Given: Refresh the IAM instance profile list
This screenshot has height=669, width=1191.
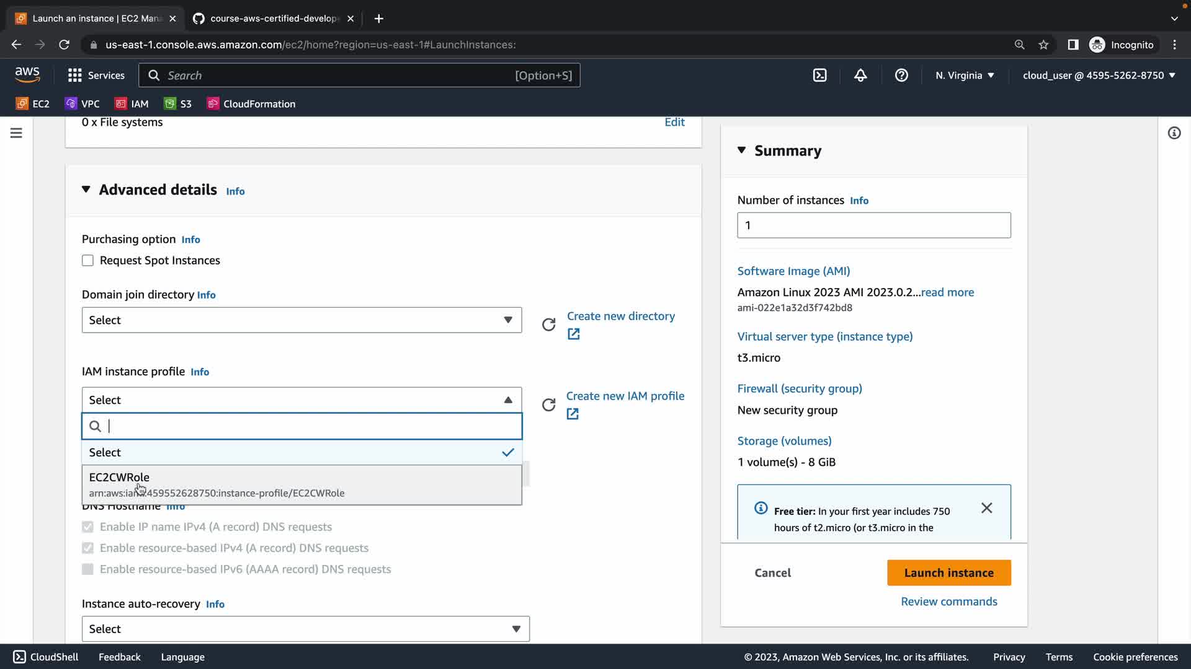Looking at the screenshot, I should (x=548, y=405).
